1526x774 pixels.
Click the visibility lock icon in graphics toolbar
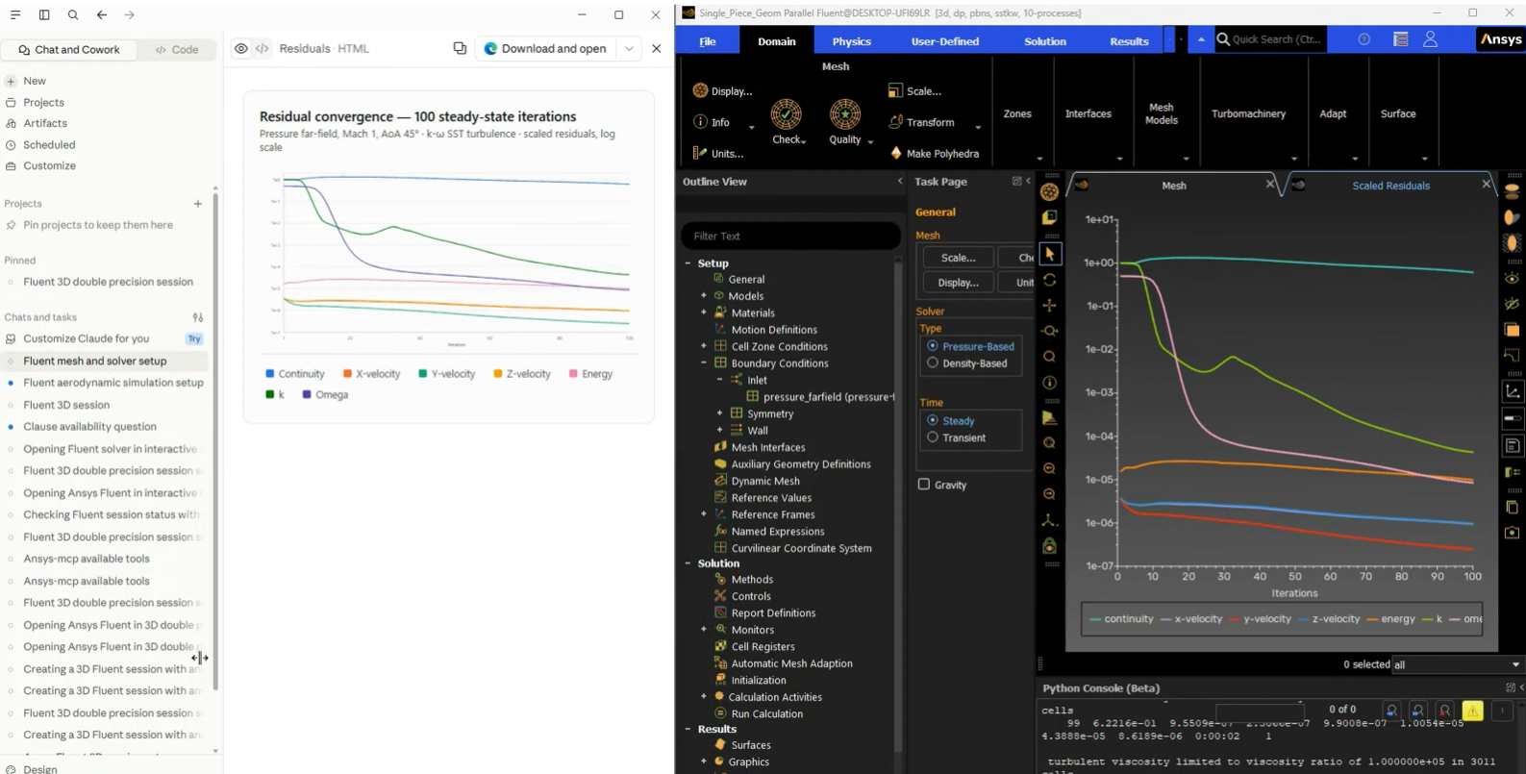pyautogui.click(x=1049, y=546)
